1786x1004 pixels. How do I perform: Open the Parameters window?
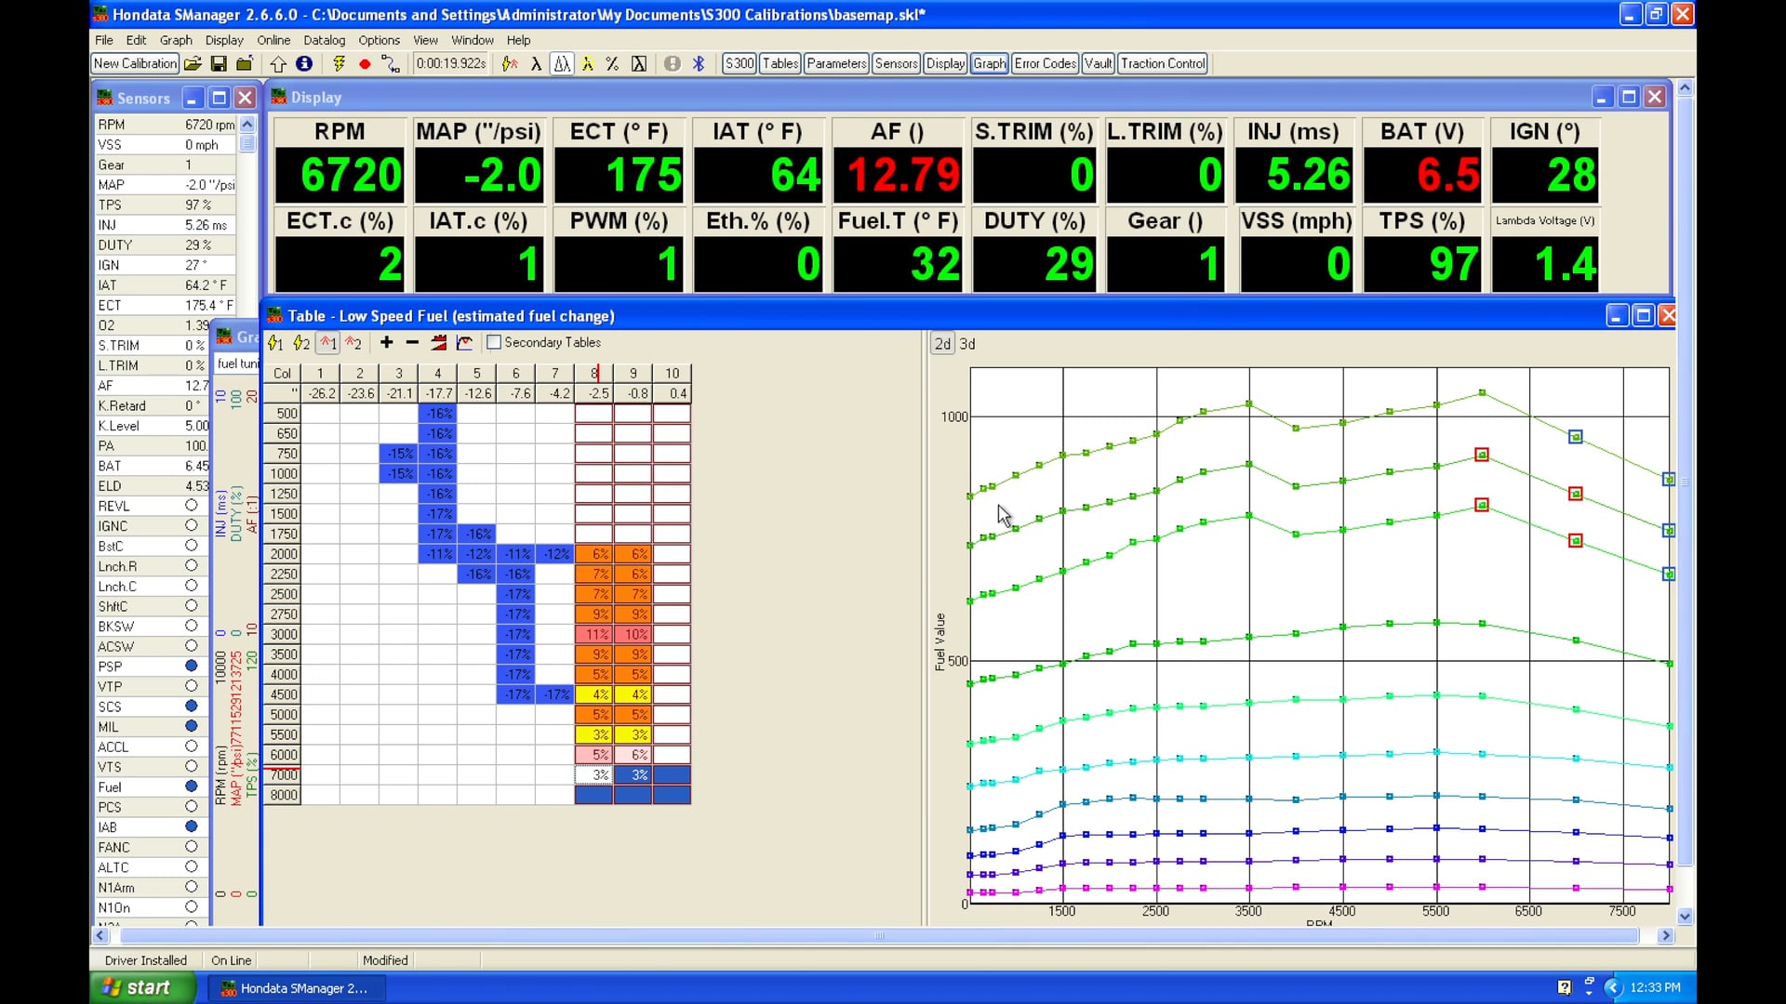[x=835, y=63]
